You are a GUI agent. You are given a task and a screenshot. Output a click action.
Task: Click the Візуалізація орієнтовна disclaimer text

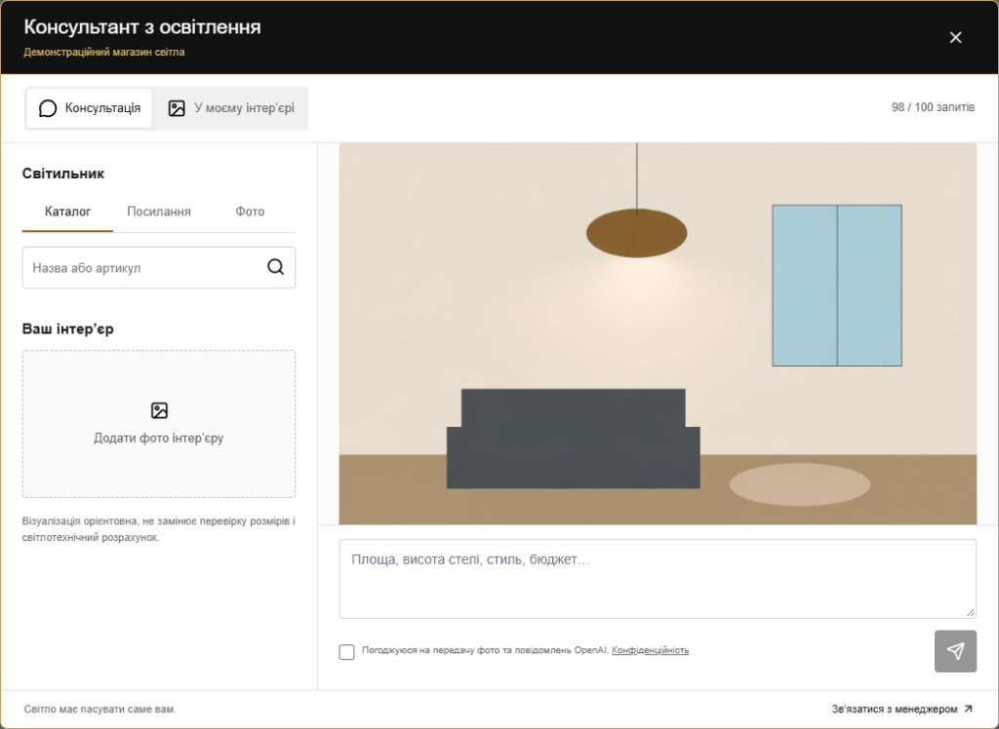coord(159,529)
